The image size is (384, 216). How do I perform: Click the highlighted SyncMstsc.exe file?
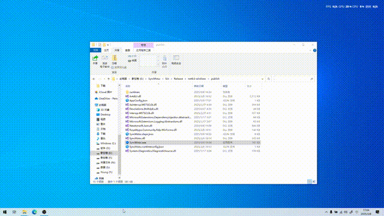click(193, 143)
